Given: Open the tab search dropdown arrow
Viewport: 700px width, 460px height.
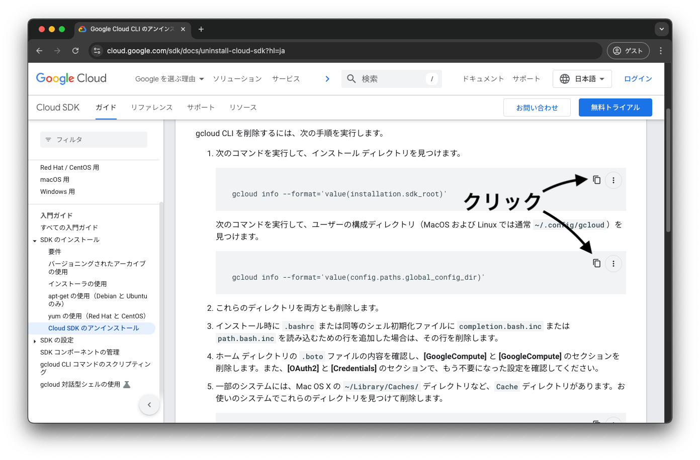Looking at the screenshot, I should pos(662,29).
